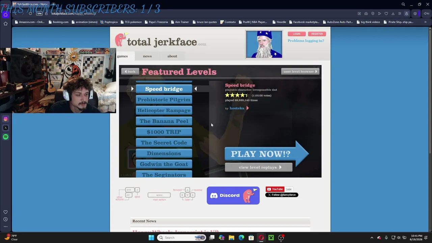Screen dimensions: 432x243
Task: Open Problems logging in? link
Action: [x=306, y=40]
